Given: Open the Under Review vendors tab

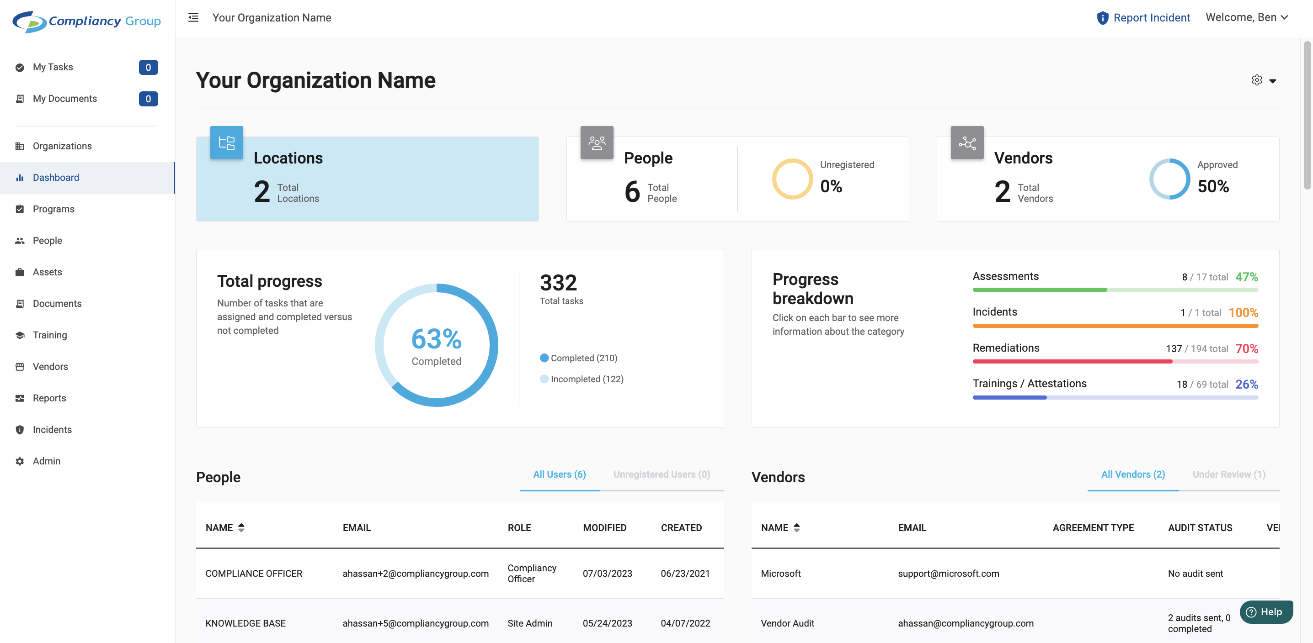Looking at the screenshot, I should coord(1228,474).
